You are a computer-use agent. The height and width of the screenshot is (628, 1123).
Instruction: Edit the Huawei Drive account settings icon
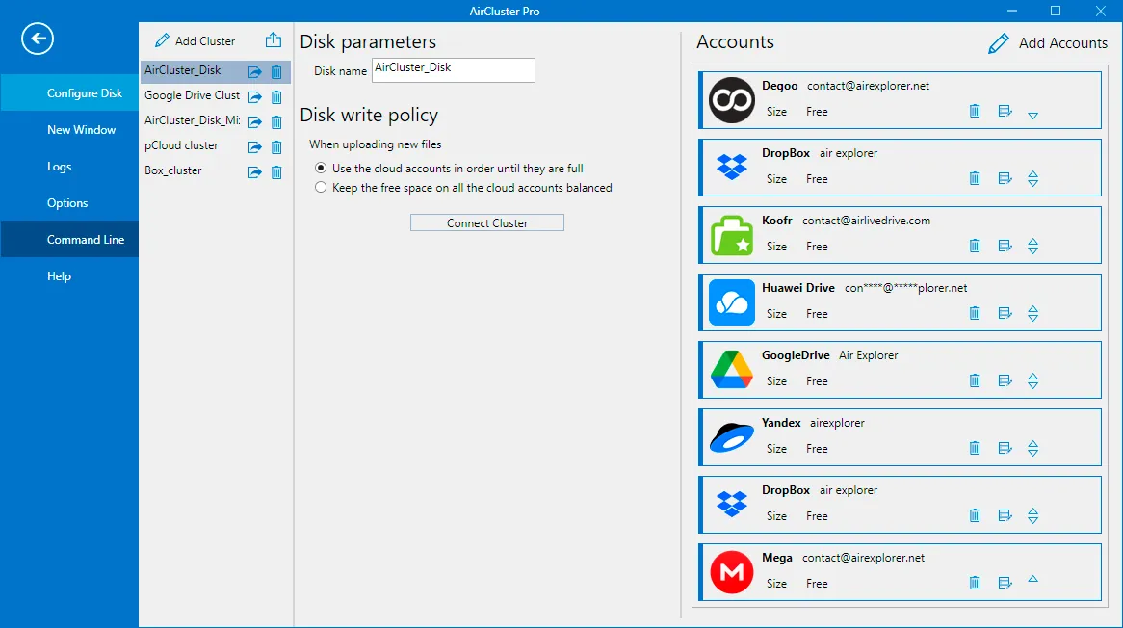coord(1005,313)
